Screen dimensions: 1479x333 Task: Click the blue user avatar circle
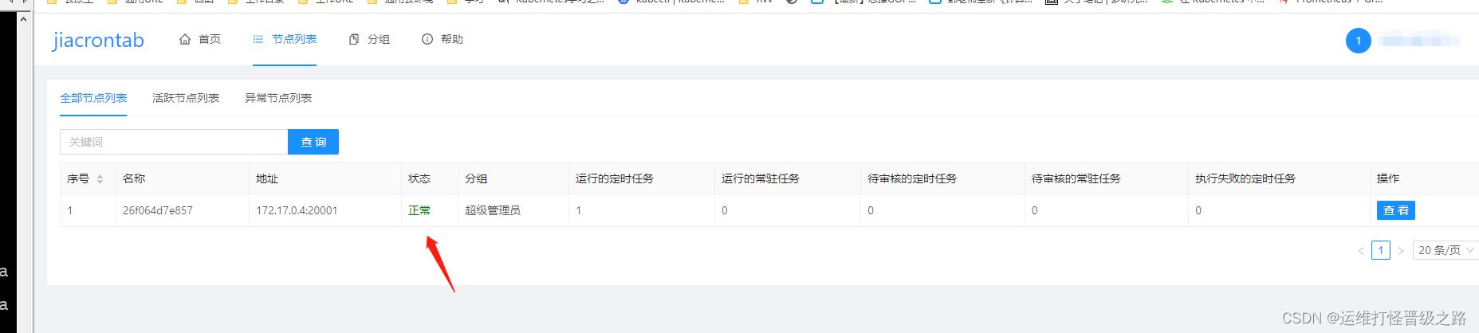[x=1359, y=41]
